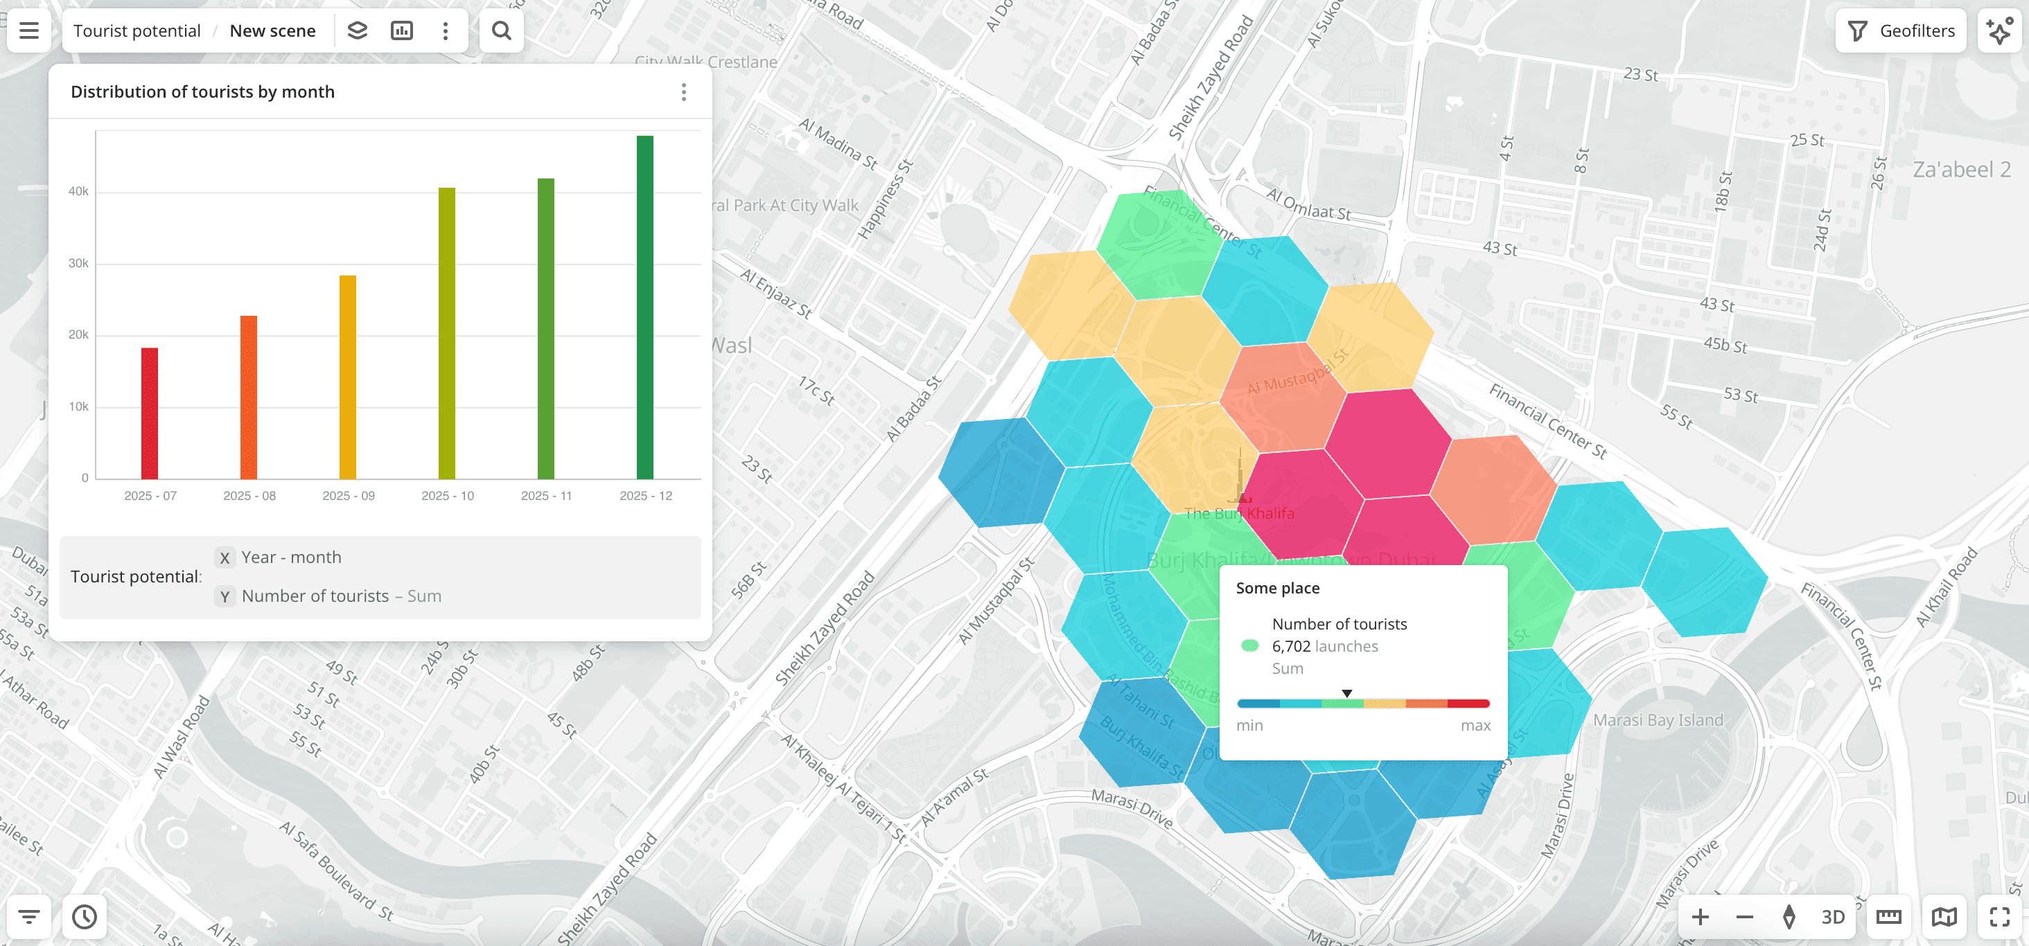Open the dashboard chart panel icon

click(x=402, y=30)
